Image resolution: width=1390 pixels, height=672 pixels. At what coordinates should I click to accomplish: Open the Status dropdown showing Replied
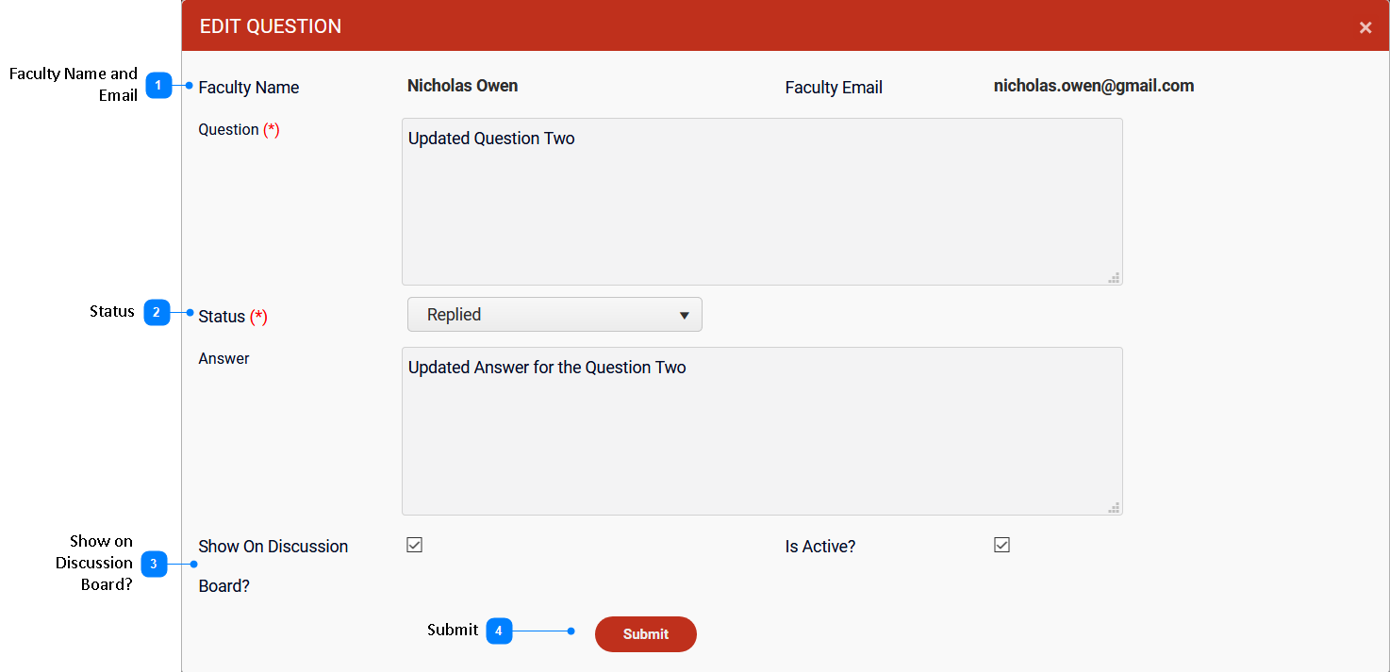coord(554,315)
